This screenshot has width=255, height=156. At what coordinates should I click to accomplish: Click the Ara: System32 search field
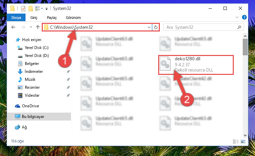point(201,27)
